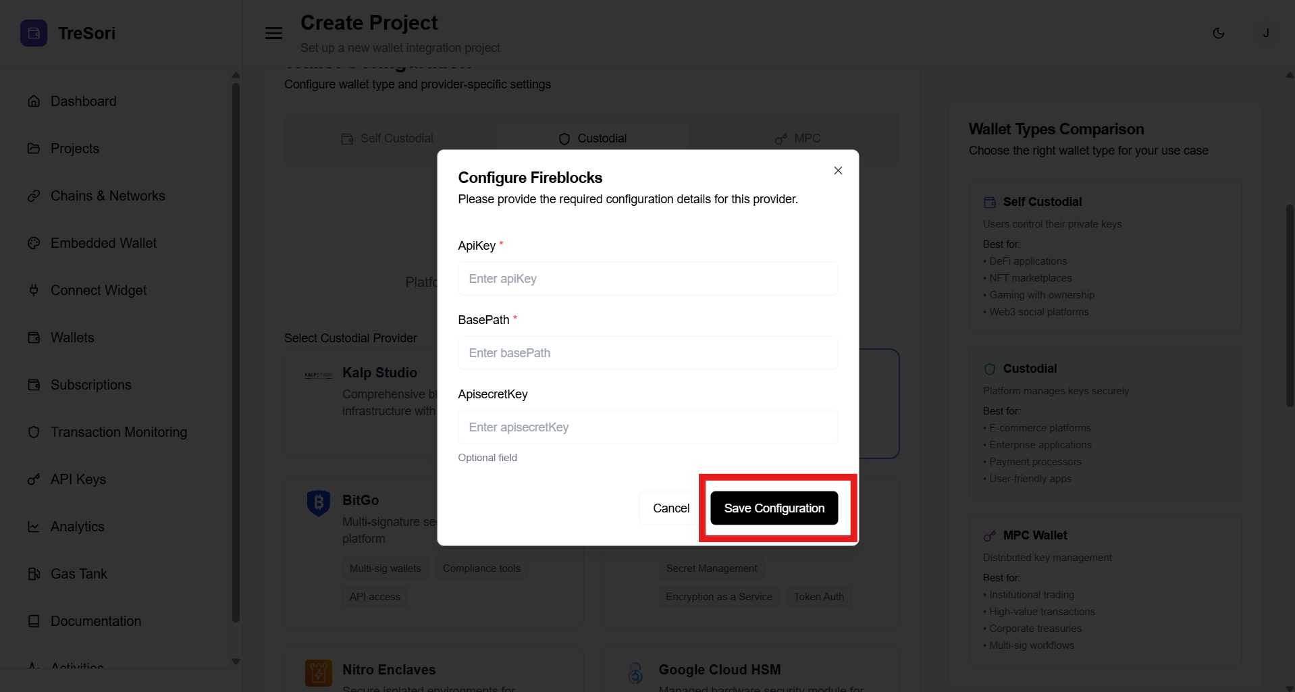This screenshot has height=692, width=1295.
Task: Open Dashboard from the sidebar
Action: [x=83, y=101]
